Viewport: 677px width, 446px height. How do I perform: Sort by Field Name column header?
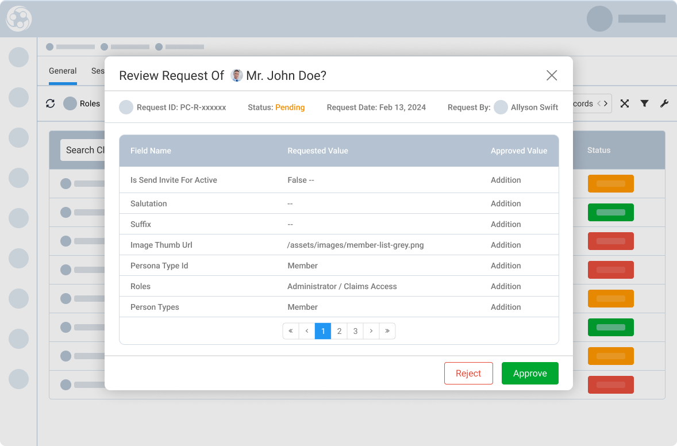coord(151,151)
